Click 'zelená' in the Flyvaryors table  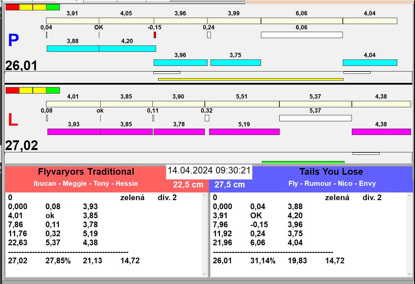pyautogui.click(x=132, y=197)
